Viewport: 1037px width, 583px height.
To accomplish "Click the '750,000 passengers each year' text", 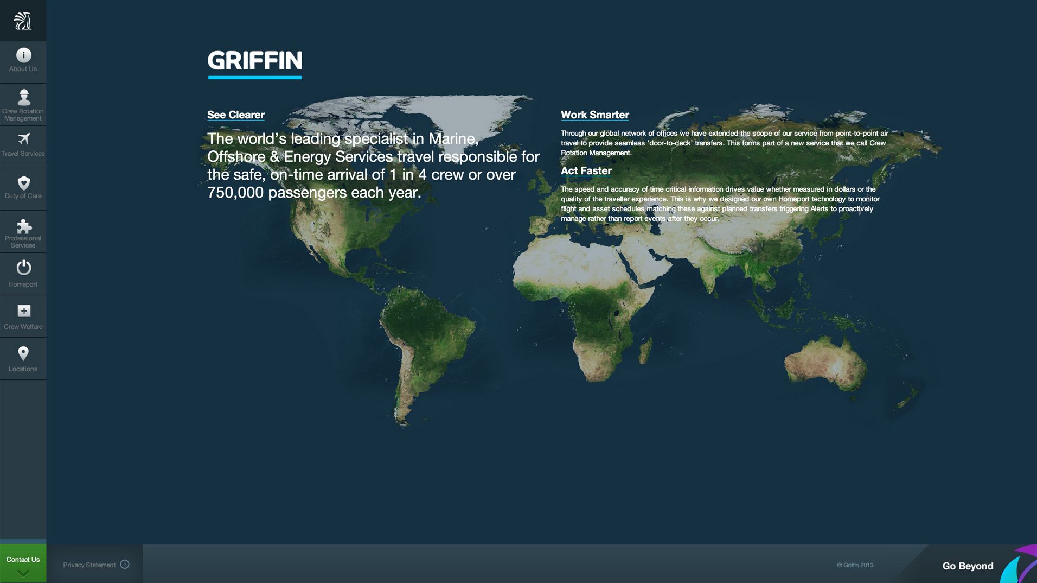I will (x=314, y=193).
